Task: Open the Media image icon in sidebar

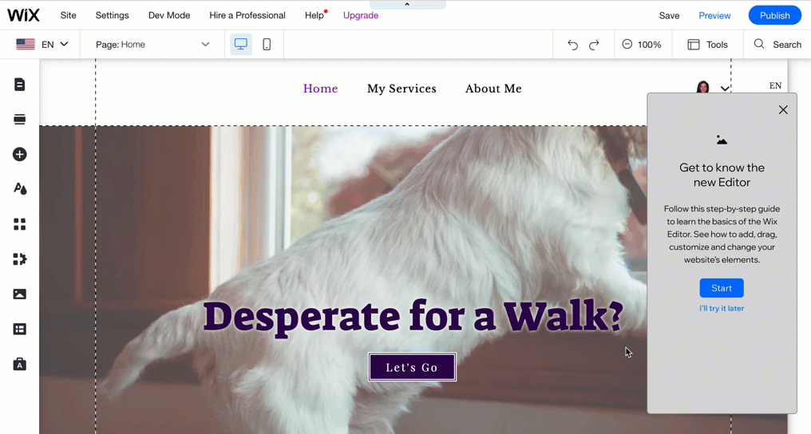Action: click(x=20, y=294)
